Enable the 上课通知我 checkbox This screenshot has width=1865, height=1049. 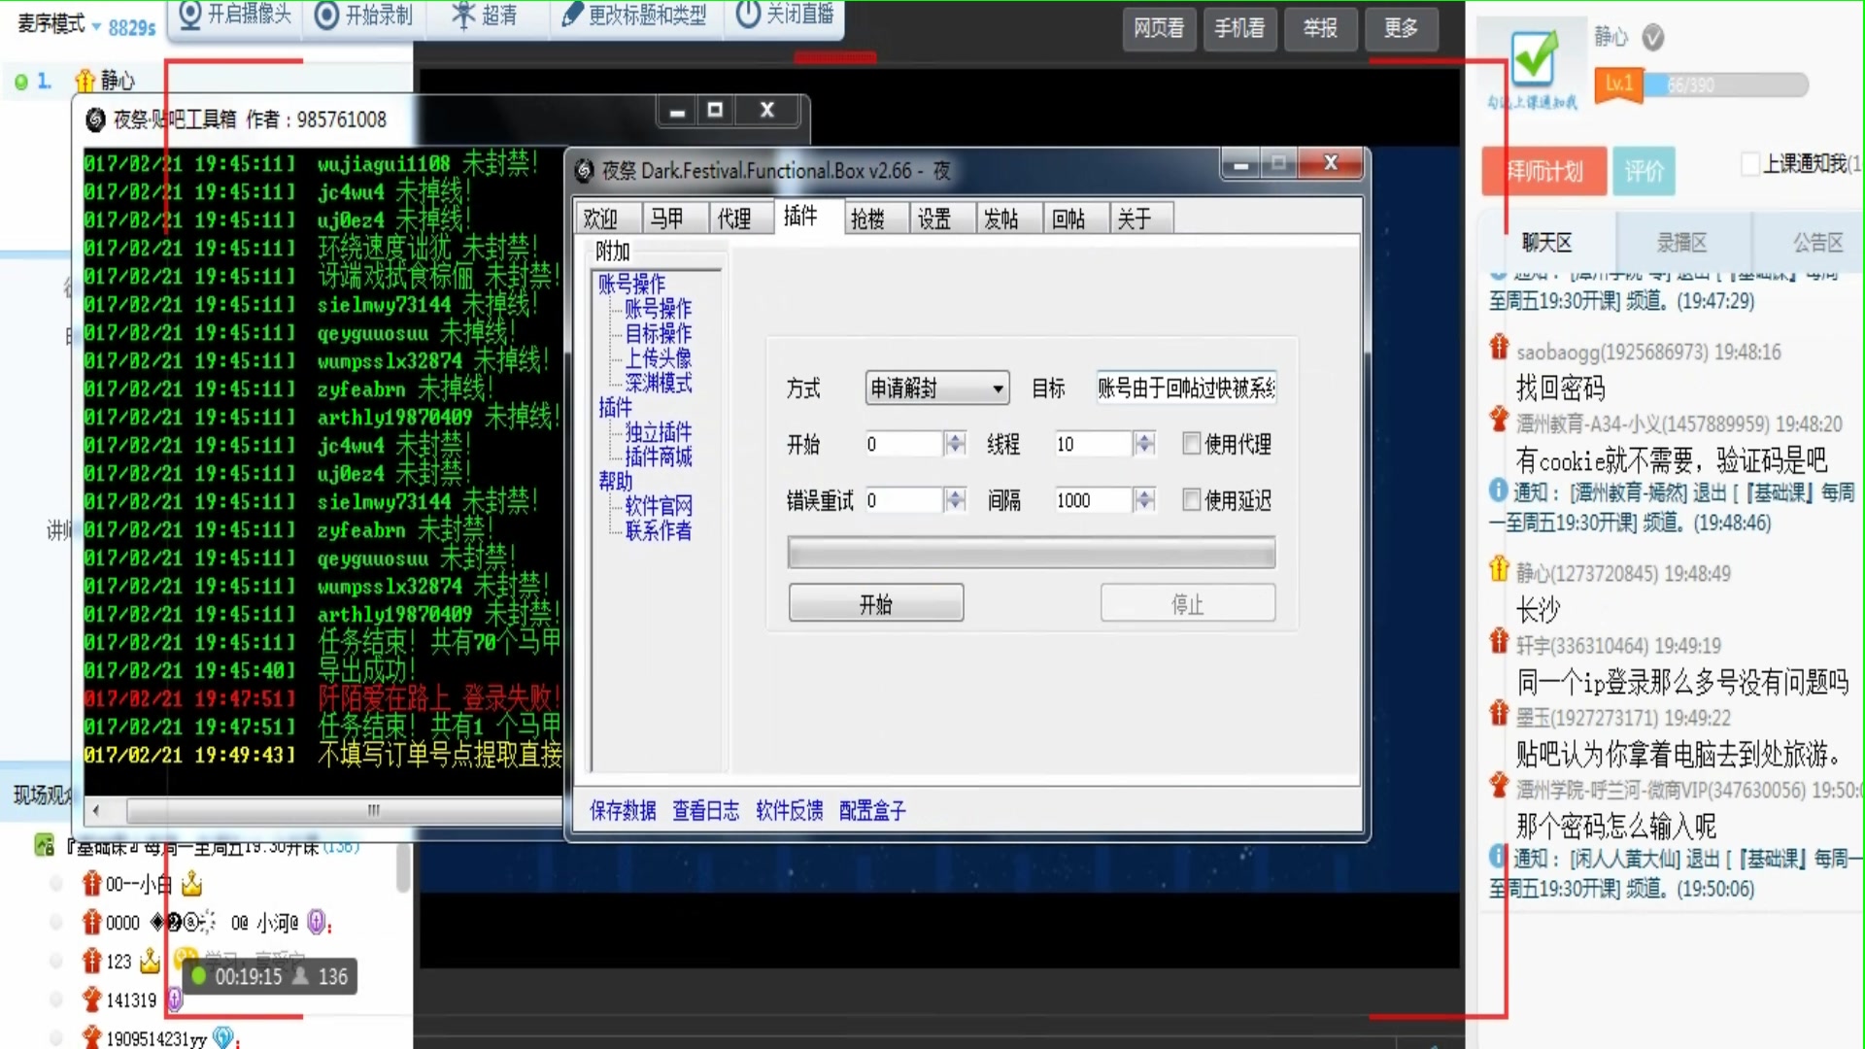[x=1750, y=163]
